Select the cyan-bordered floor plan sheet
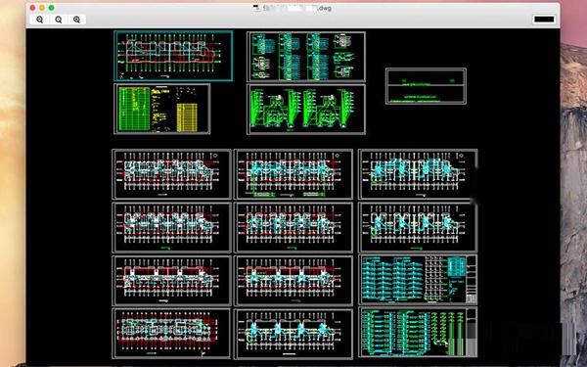Screen dimensions: 587x367 (x=173, y=56)
